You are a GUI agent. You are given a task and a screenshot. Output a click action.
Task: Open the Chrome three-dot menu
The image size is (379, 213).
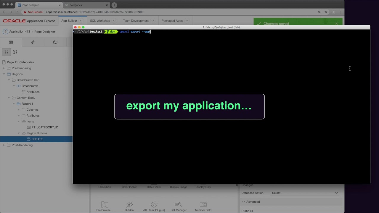pyautogui.click(x=340, y=12)
